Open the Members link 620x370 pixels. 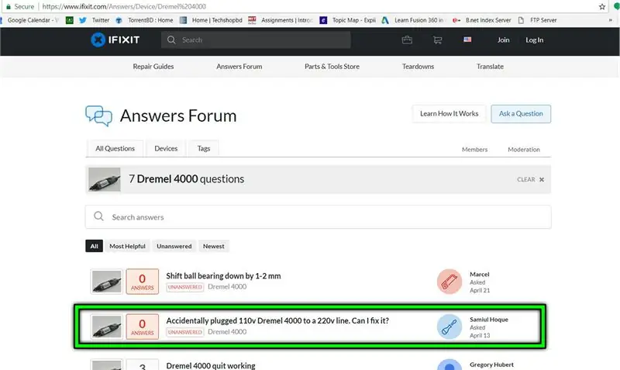[474, 150]
